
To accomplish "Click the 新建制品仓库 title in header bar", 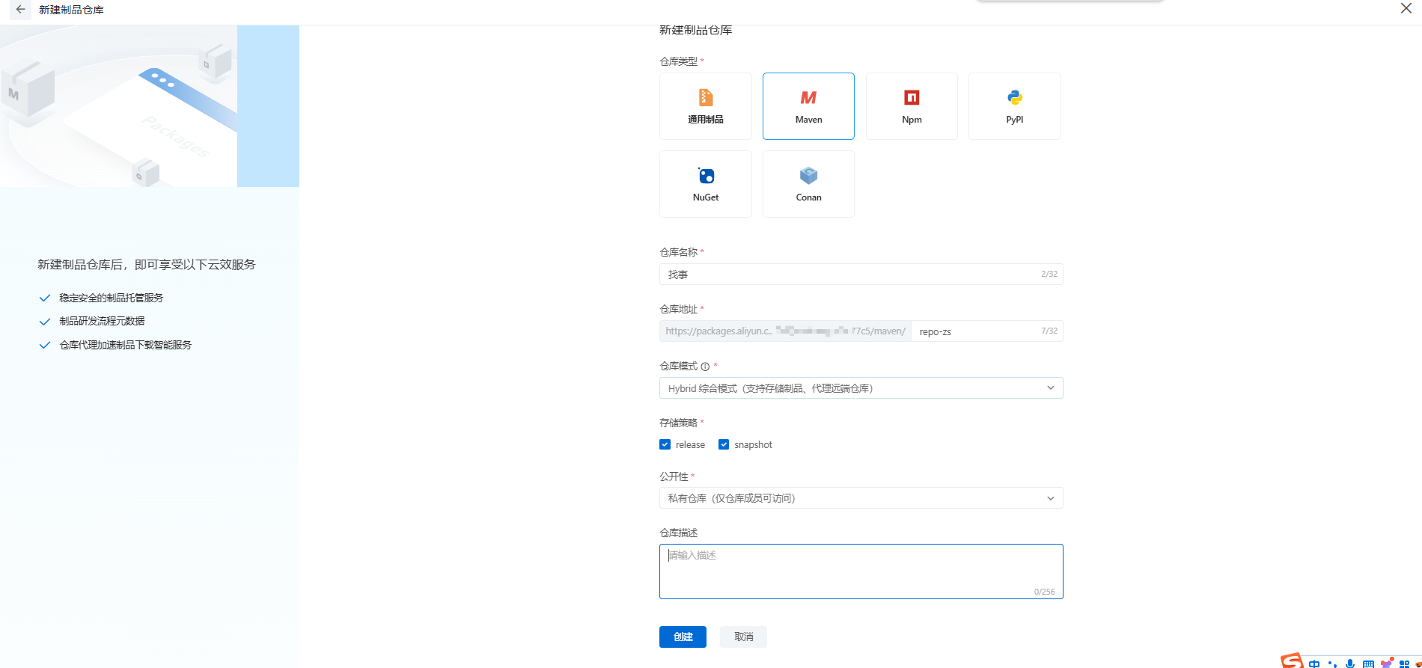I will click(71, 10).
